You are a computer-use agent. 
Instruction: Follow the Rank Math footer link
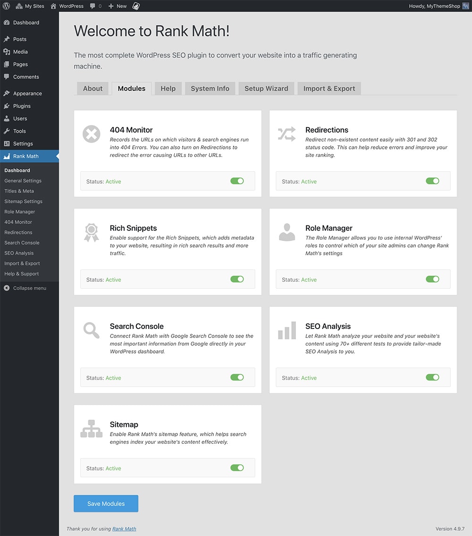(x=124, y=529)
